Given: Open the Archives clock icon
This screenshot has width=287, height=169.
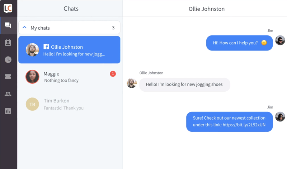Looking at the screenshot, I should click(8, 60).
